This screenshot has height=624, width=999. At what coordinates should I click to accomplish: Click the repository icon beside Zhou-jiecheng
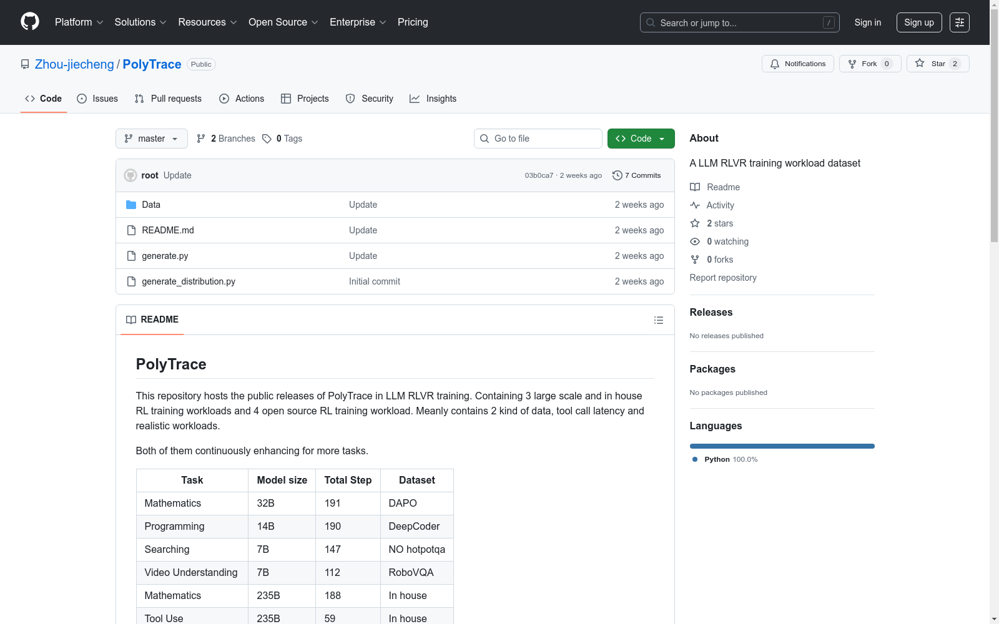25,64
